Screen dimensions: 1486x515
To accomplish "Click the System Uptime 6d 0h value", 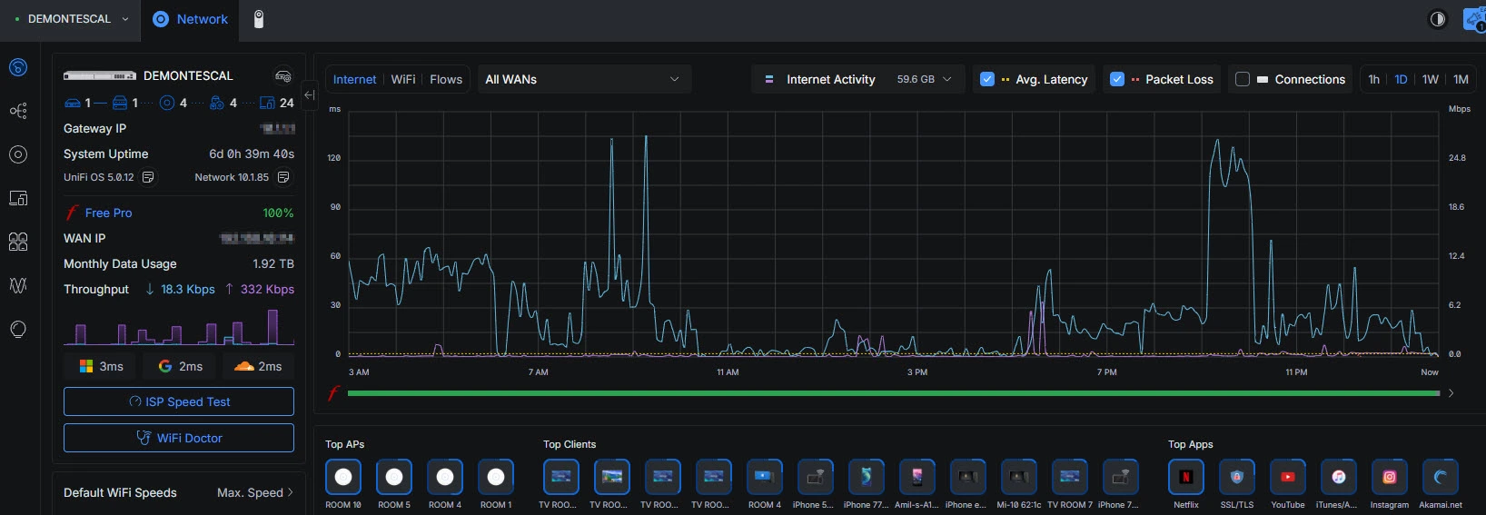I will 252,154.
